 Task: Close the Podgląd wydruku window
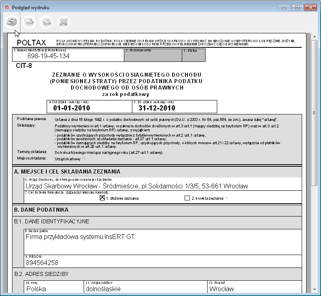tap(311, 7)
